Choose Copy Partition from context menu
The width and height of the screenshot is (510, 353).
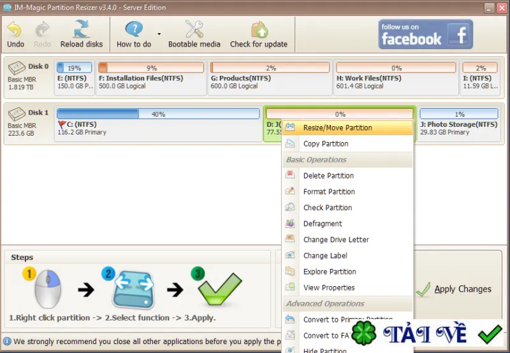tap(347, 143)
